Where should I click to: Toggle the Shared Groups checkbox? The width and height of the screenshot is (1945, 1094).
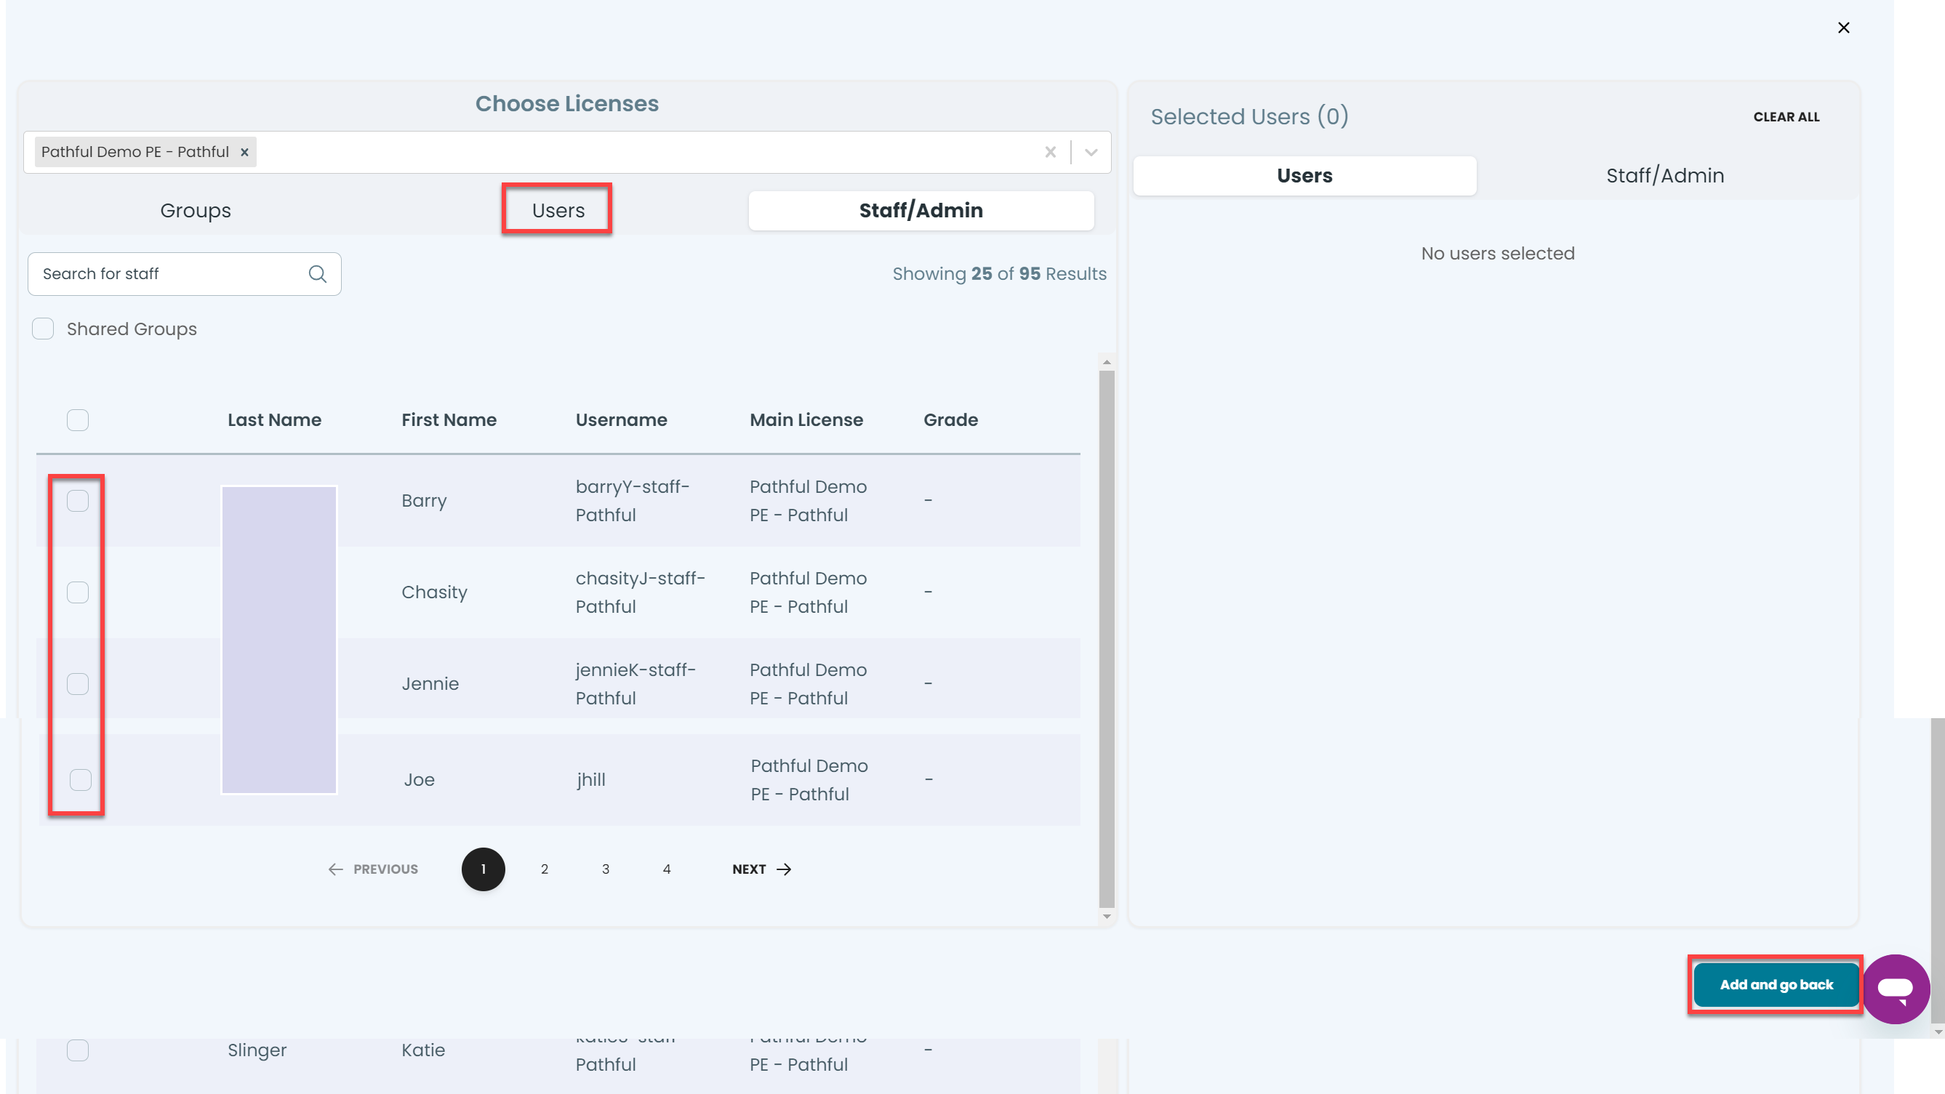tap(43, 329)
